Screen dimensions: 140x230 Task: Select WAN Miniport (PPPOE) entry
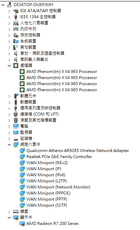(48, 193)
